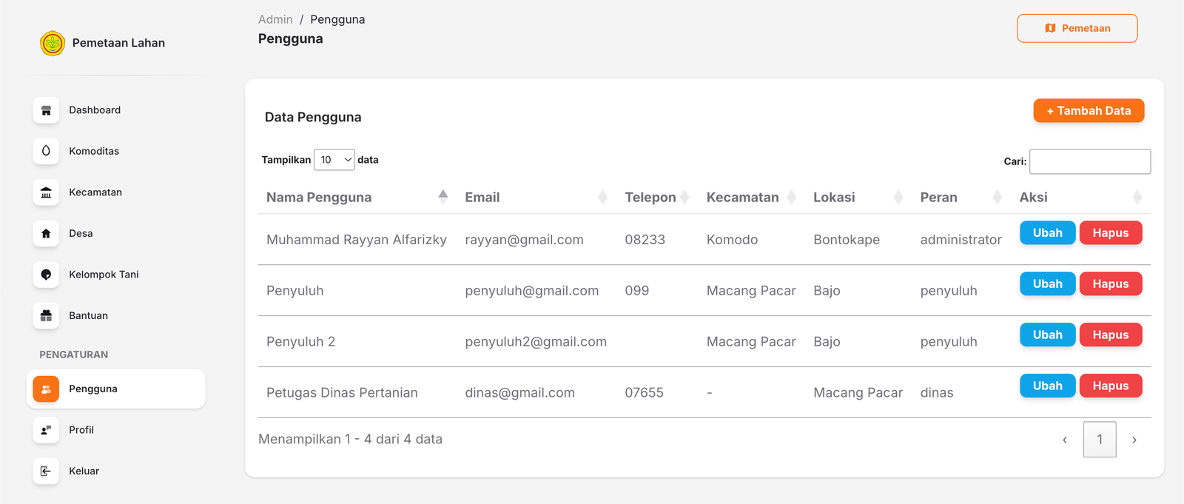Image resolution: width=1184 pixels, height=504 pixels.
Task: Click the Cari search input field
Action: (1090, 161)
